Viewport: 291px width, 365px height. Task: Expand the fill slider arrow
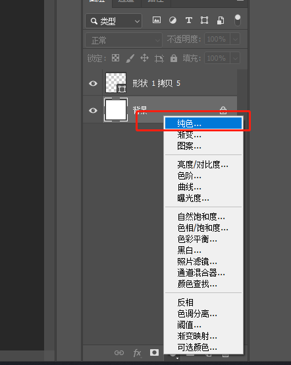click(235, 58)
